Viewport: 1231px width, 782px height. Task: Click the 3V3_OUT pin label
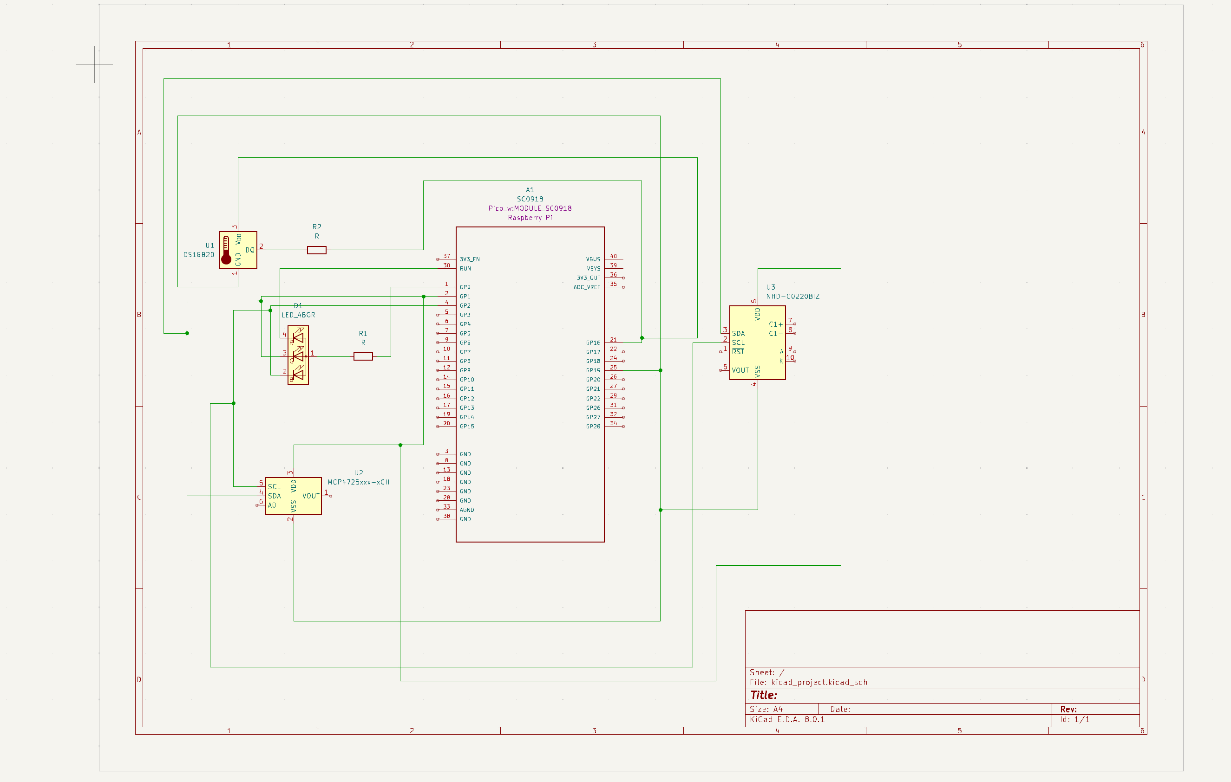pyautogui.click(x=589, y=278)
